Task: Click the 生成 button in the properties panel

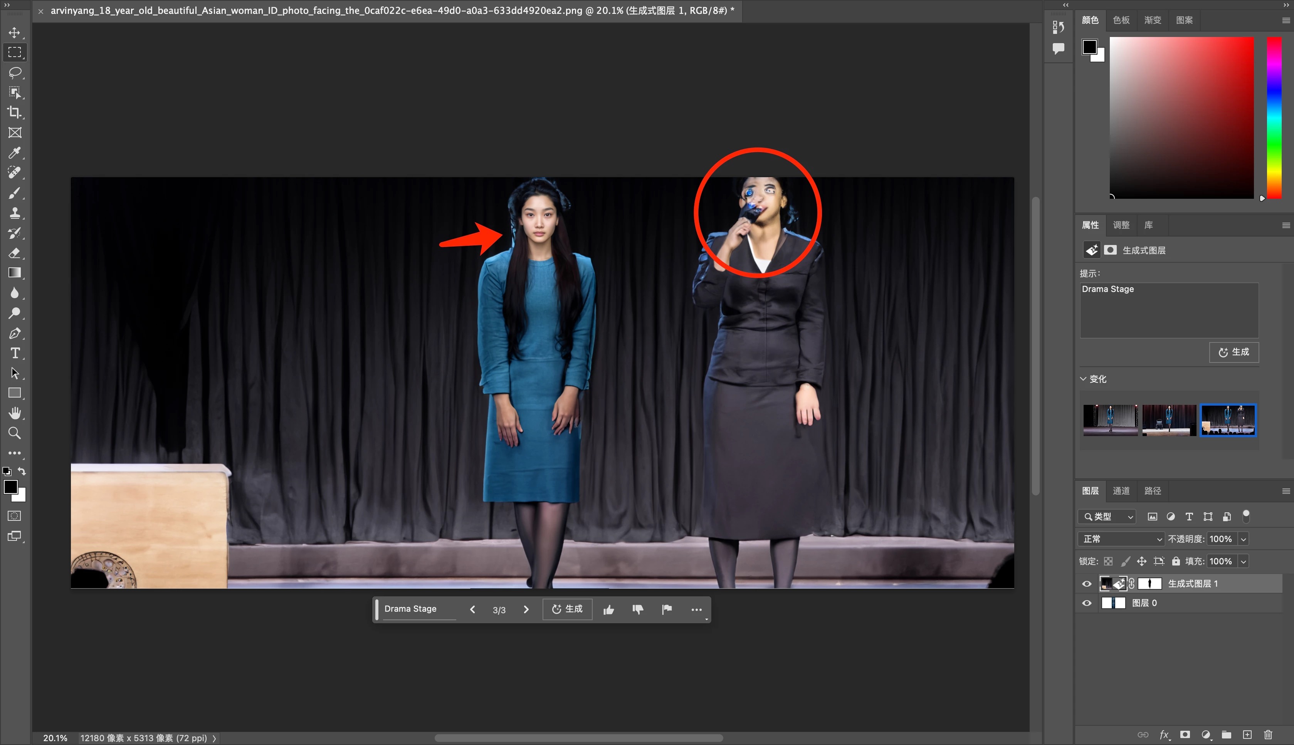Action: coord(1234,352)
